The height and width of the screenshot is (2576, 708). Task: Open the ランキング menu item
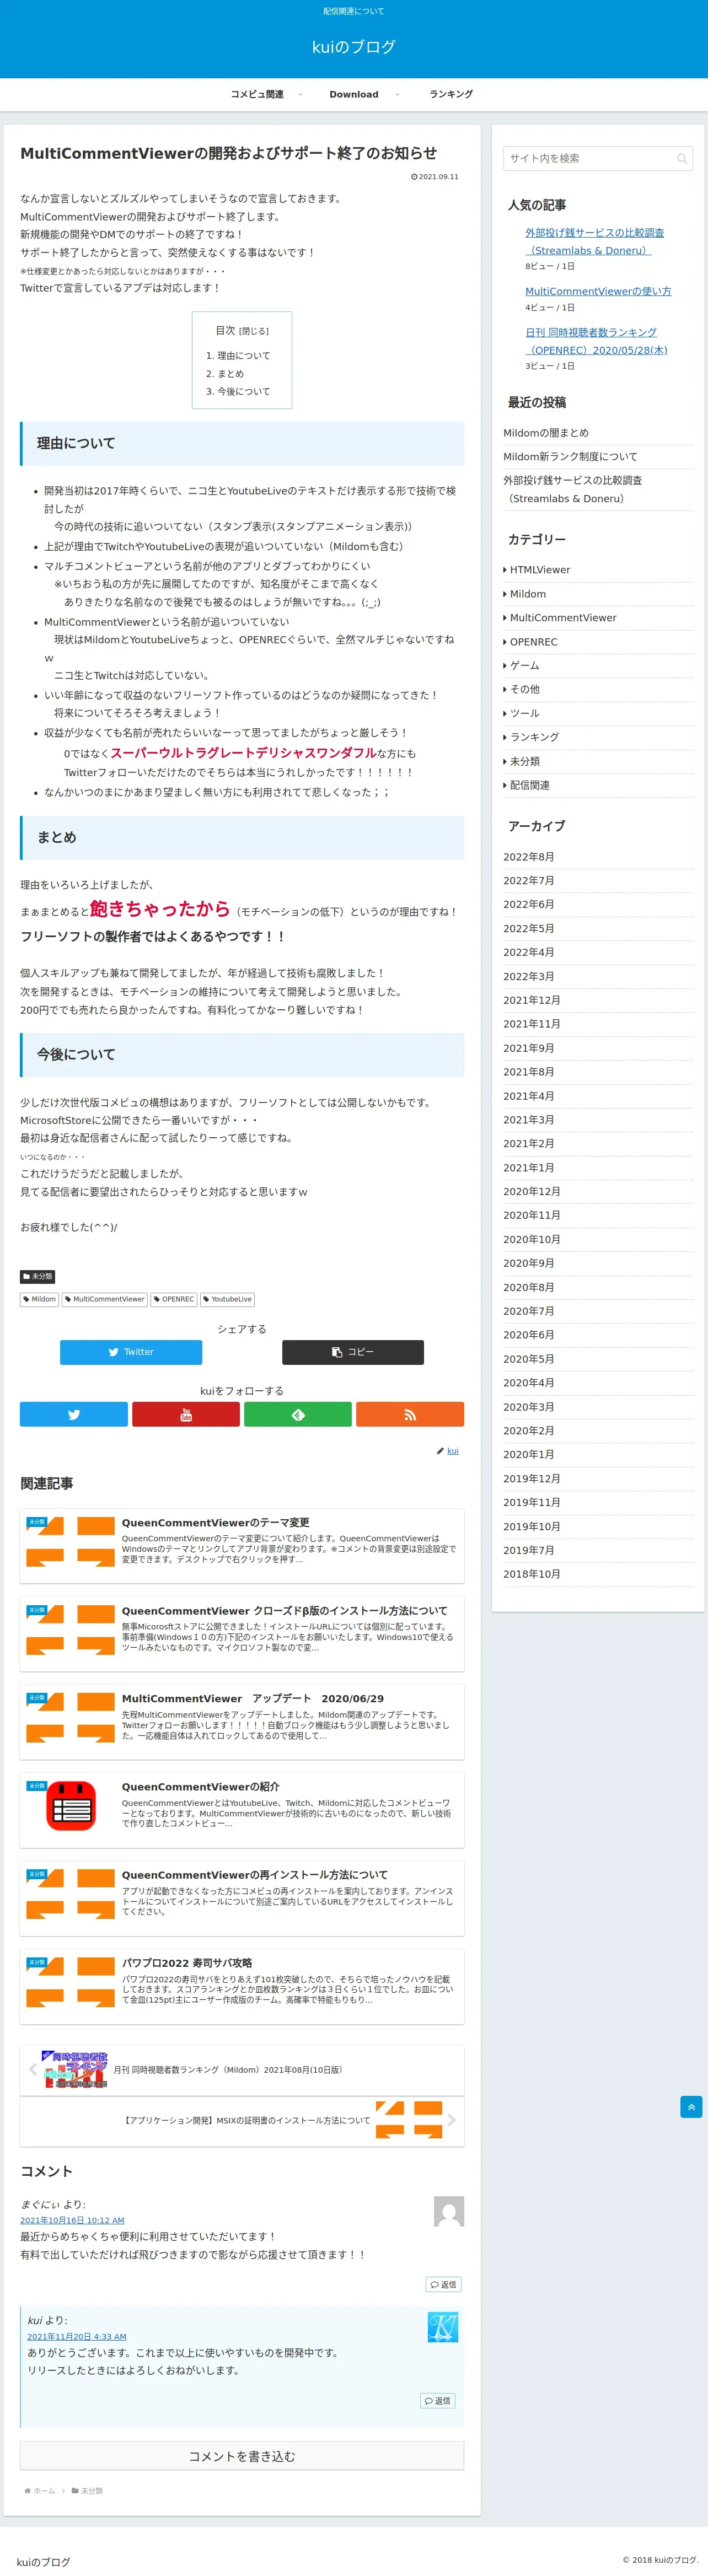click(x=451, y=94)
